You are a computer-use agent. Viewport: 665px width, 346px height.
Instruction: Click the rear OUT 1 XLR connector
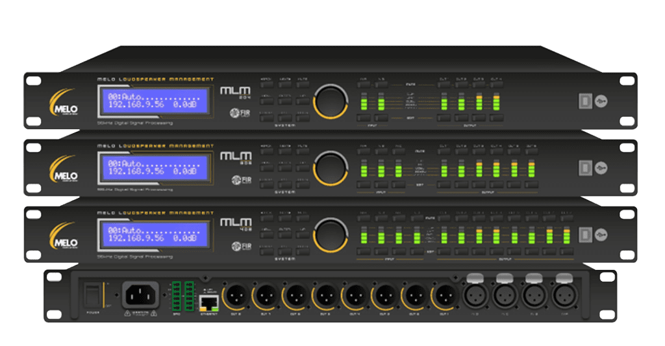(x=444, y=295)
